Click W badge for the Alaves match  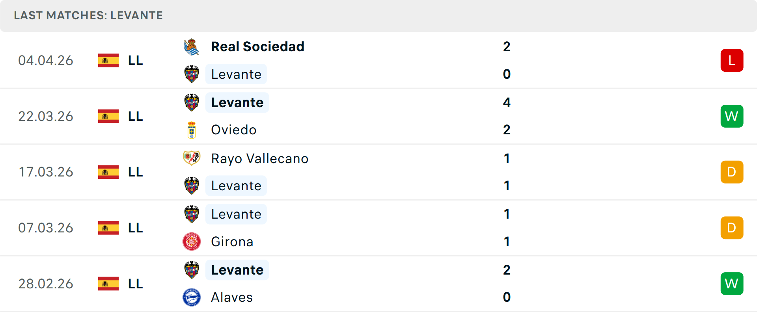pyautogui.click(x=732, y=284)
